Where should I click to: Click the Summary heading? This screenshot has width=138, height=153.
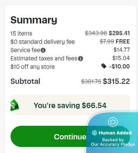tap(34, 20)
